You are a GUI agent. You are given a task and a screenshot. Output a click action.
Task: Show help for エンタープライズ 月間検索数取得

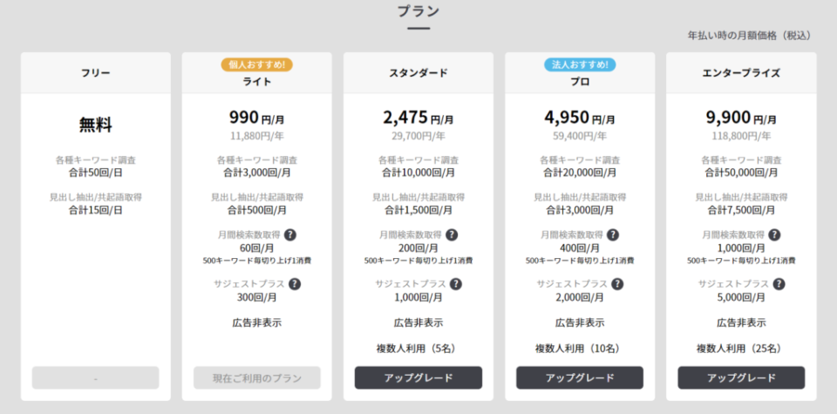[x=774, y=234]
